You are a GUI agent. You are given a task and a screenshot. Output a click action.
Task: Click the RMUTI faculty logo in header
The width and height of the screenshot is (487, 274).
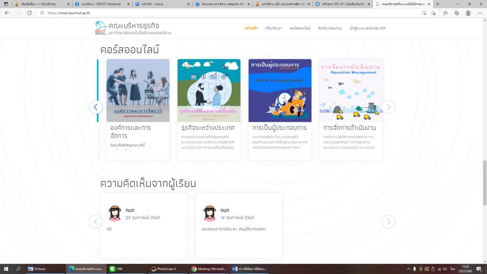100,29
